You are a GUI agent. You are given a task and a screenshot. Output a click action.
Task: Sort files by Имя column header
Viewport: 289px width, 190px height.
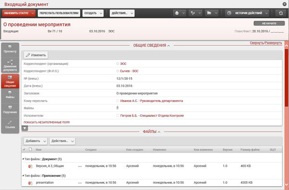(x=39, y=150)
